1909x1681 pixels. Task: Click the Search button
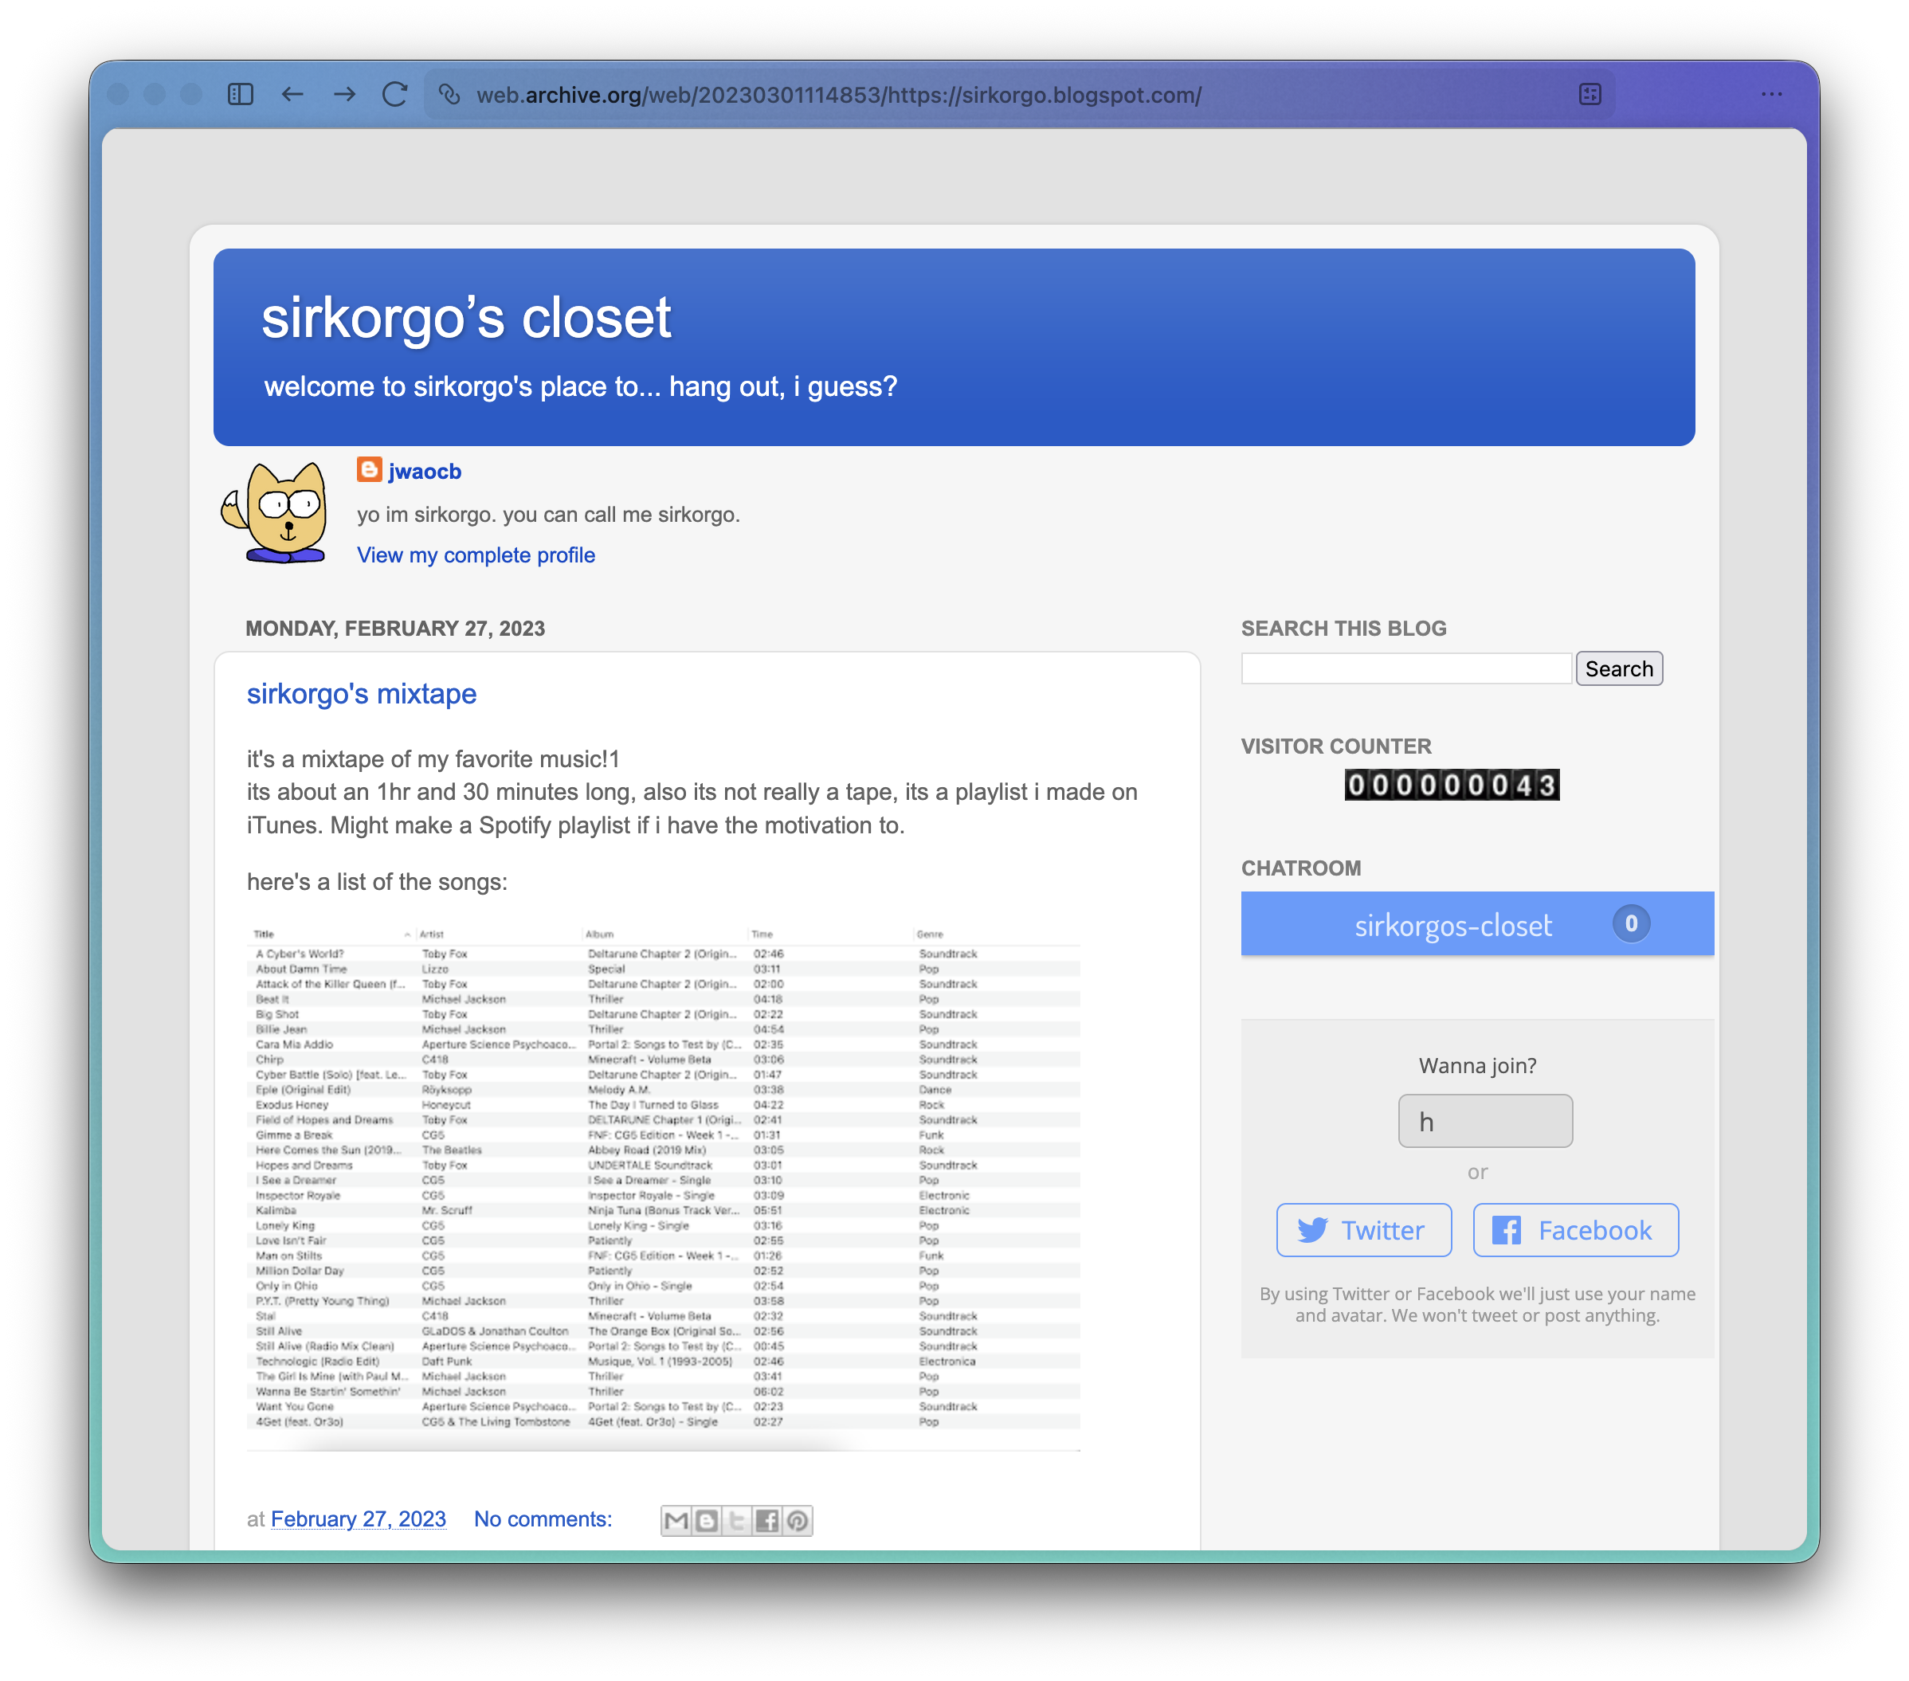[1618, 668]
